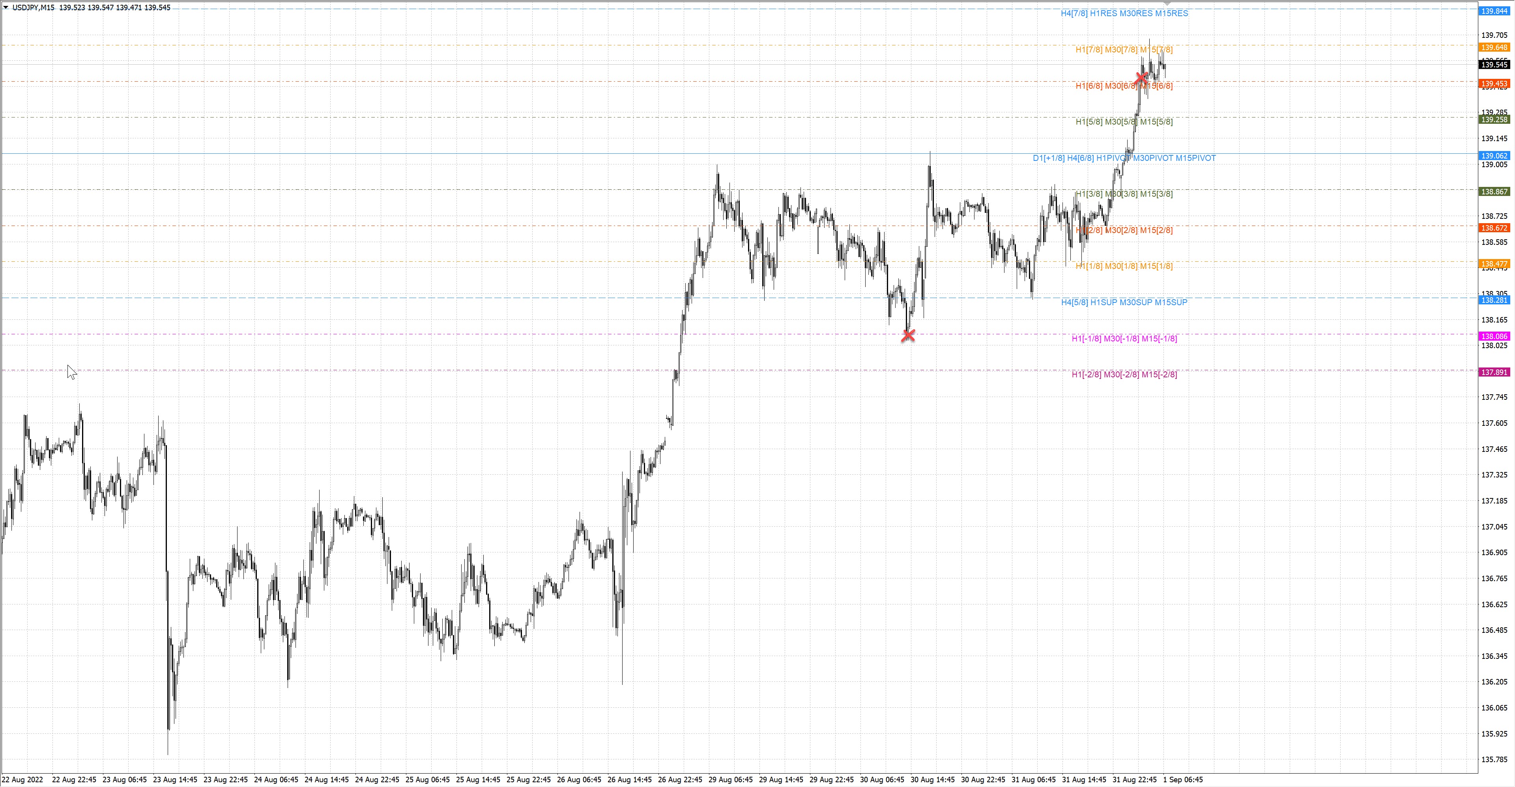Image resolution: width=1515 pixels, height=787 pixels.
Task: Click the H4[7/8] H1RES M30RES M15RES label
Action: [1124, 13]
